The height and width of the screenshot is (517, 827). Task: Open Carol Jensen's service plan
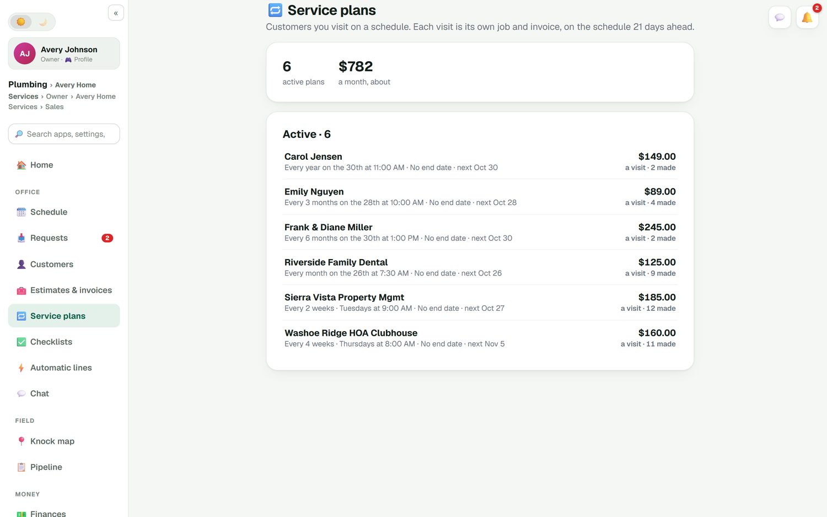480,161
